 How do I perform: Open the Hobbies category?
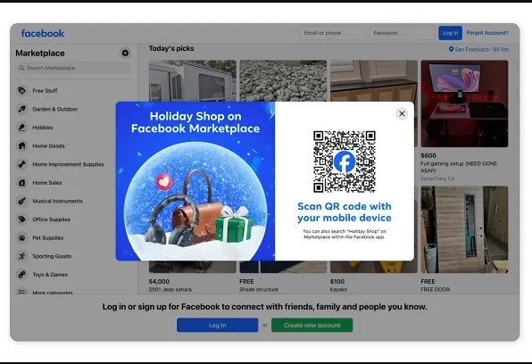[x=43, y=128]
